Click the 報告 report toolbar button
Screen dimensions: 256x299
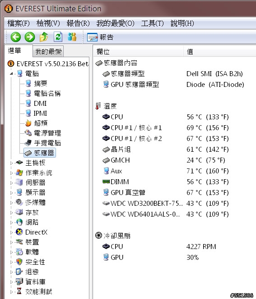100,37
